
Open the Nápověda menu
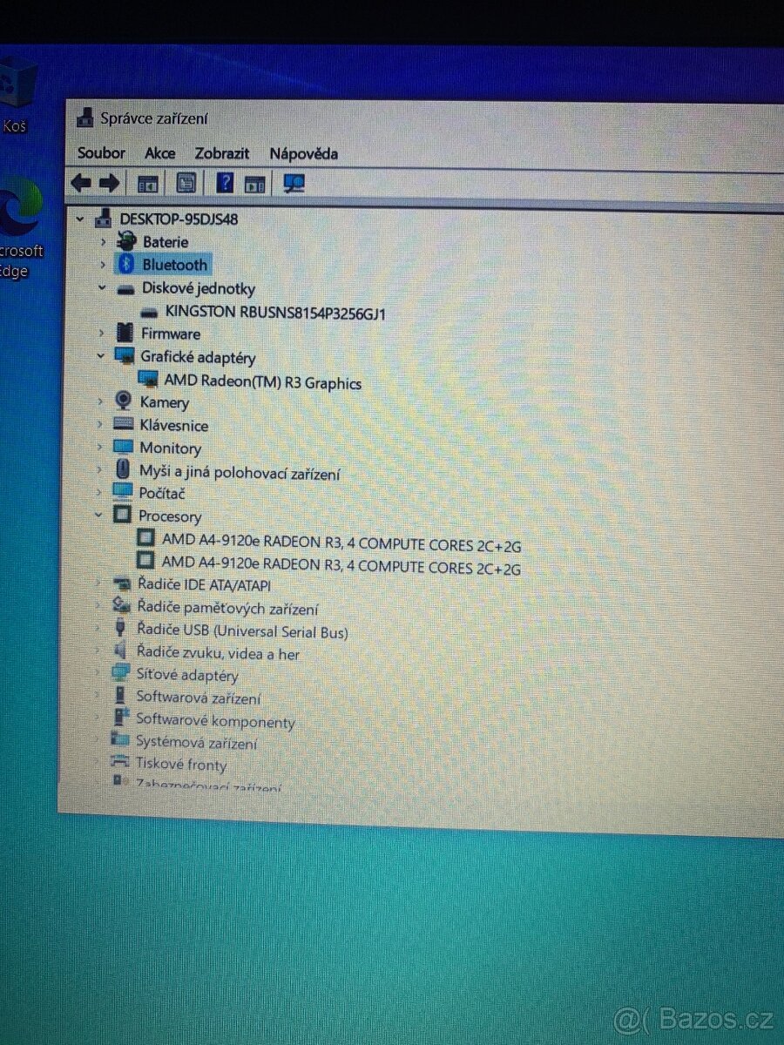[x=302, y=153]
